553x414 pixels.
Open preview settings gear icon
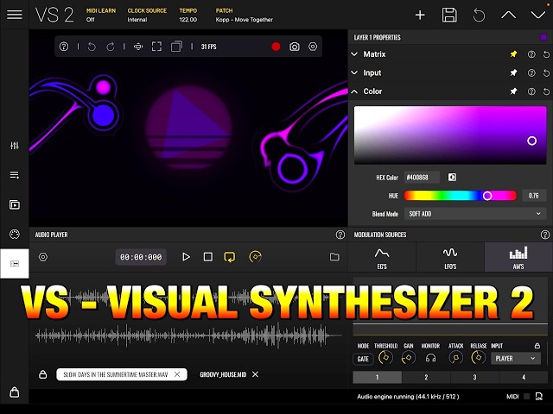click(313, 47)
